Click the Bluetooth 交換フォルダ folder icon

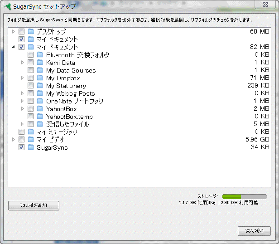pyautogui.click(x=40, y=55)
